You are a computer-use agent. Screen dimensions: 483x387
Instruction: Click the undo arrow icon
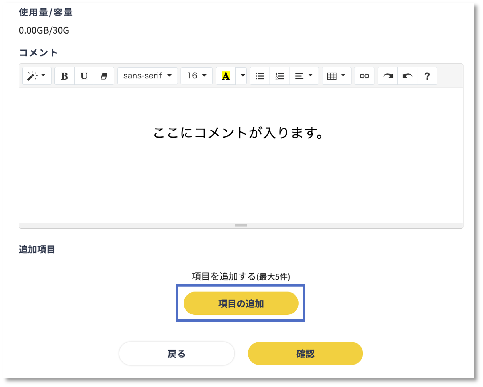pyautogui.click(x=407, y=76)
